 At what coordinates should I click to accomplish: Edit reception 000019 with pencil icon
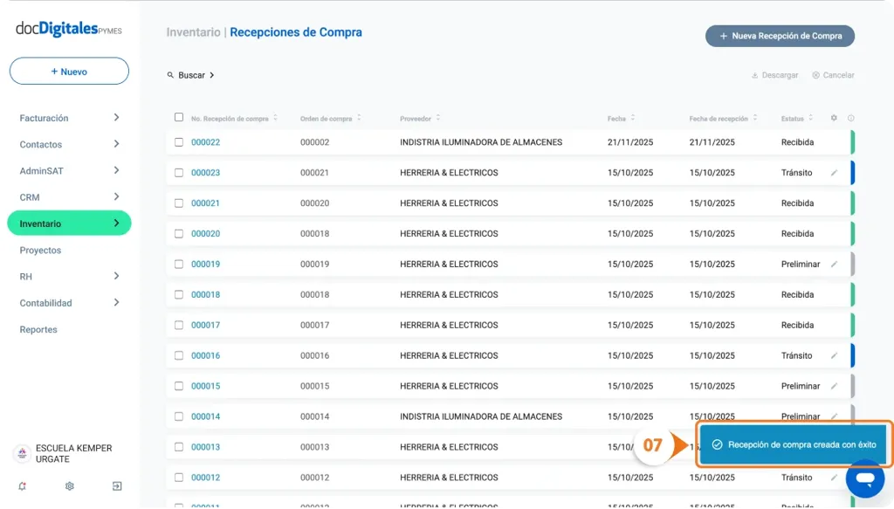(834, 265)
